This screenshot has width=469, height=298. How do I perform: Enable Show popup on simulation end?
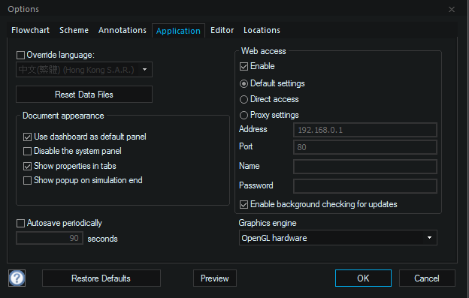[27, 181]
